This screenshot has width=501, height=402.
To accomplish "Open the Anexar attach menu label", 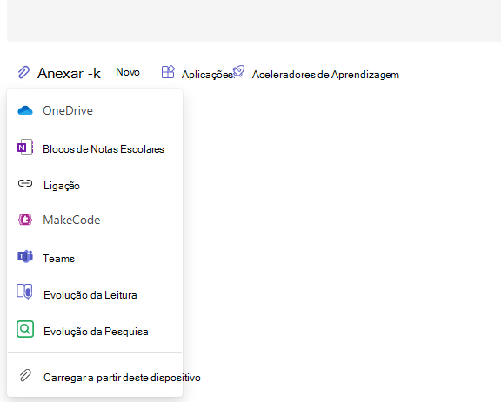I will tap(69, 74).
